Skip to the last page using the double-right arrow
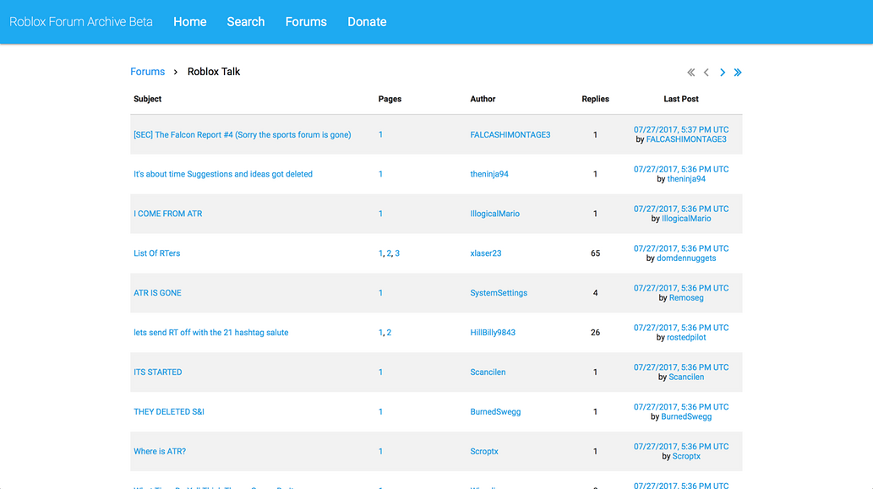Image resolution: width=873 pixels, height=489 pixels. coord(738,73)
